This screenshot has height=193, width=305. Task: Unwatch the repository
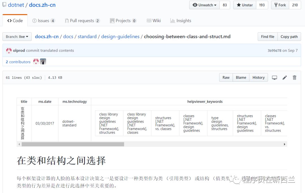point(204,5)
